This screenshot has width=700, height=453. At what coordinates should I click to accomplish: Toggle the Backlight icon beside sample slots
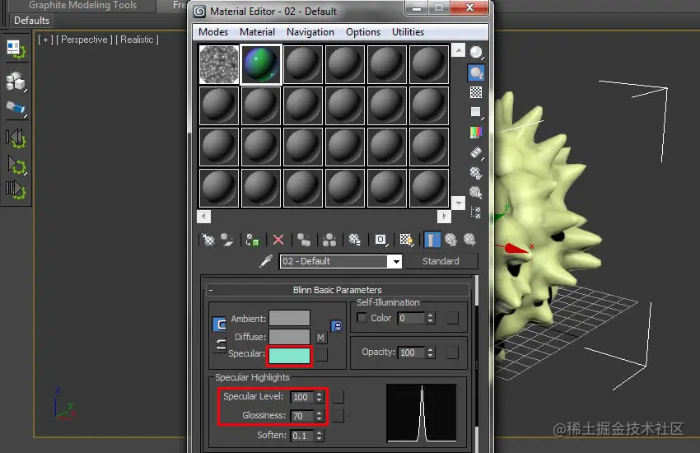click(476, 72)
